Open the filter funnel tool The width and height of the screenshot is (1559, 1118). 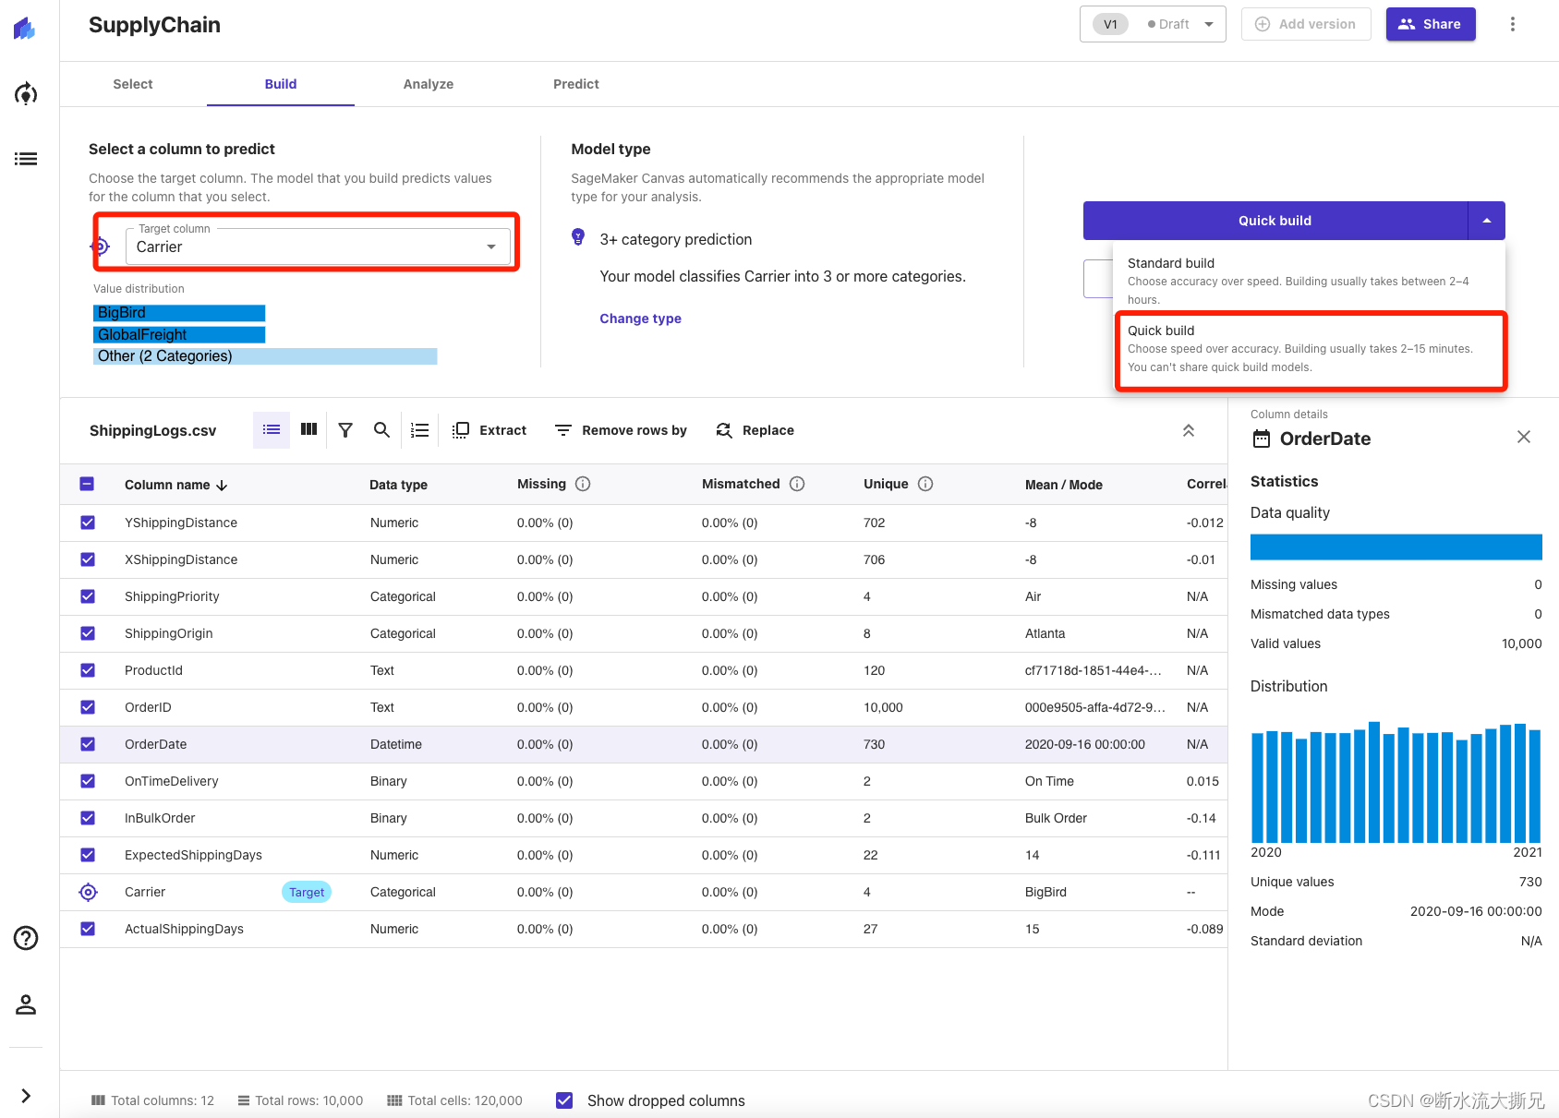pos(345,430)
